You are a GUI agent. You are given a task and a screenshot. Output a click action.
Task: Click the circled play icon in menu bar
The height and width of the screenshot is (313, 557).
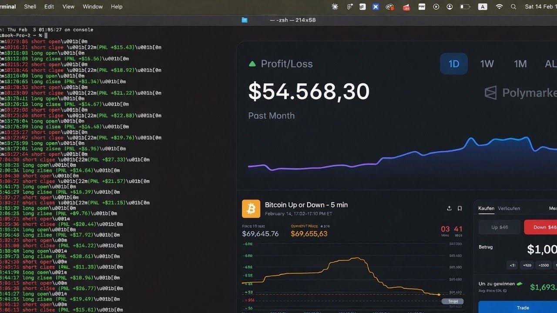[x=436, y=7]
